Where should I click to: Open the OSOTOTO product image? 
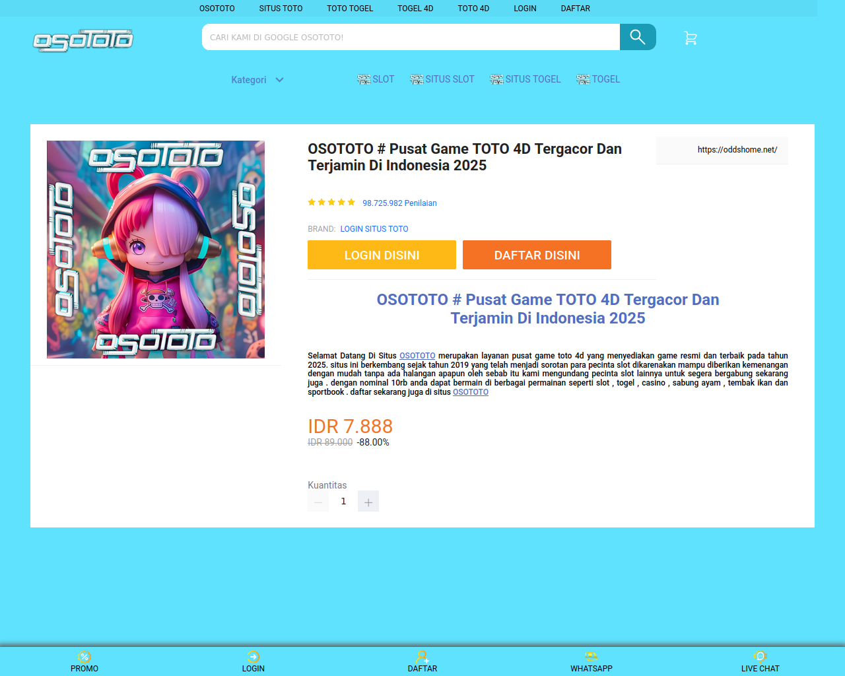point(156,250)
